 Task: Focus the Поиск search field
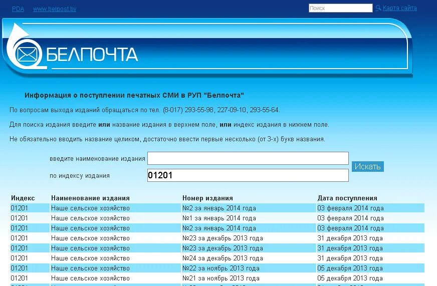tap(341, 8)
